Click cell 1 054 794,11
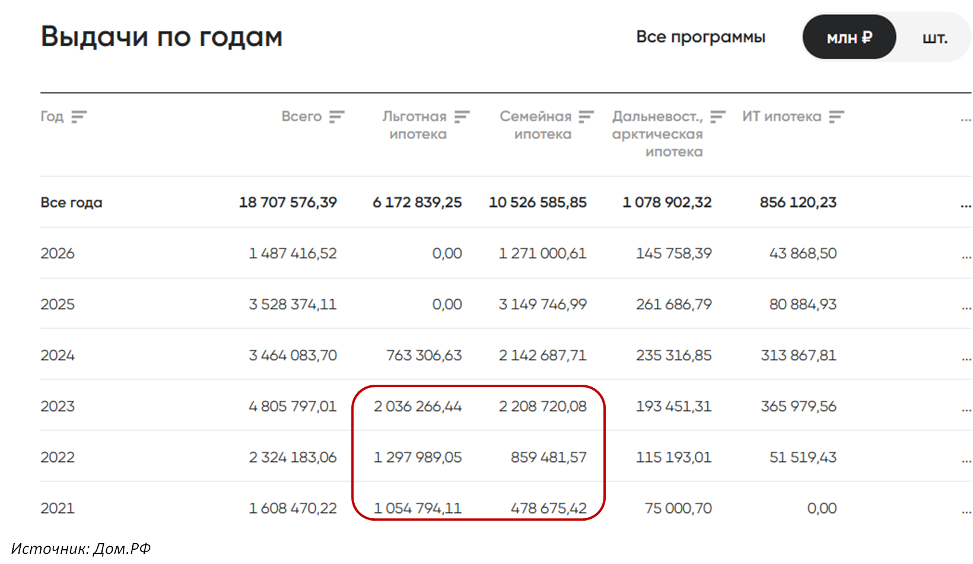This screenshot has height=564, width=973. pos(418,509)
